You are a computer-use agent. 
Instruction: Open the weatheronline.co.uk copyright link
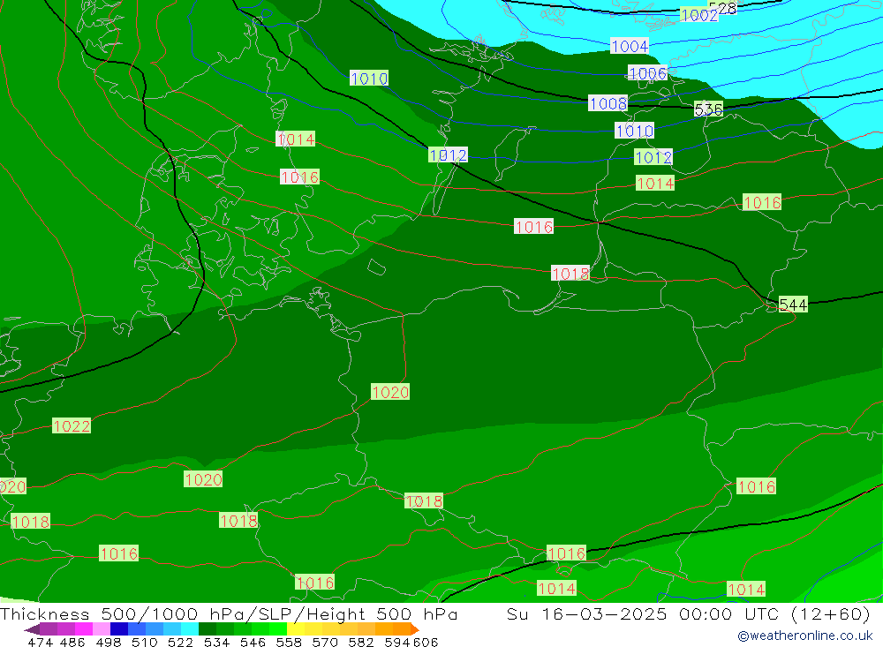click(x=805, y=636)
